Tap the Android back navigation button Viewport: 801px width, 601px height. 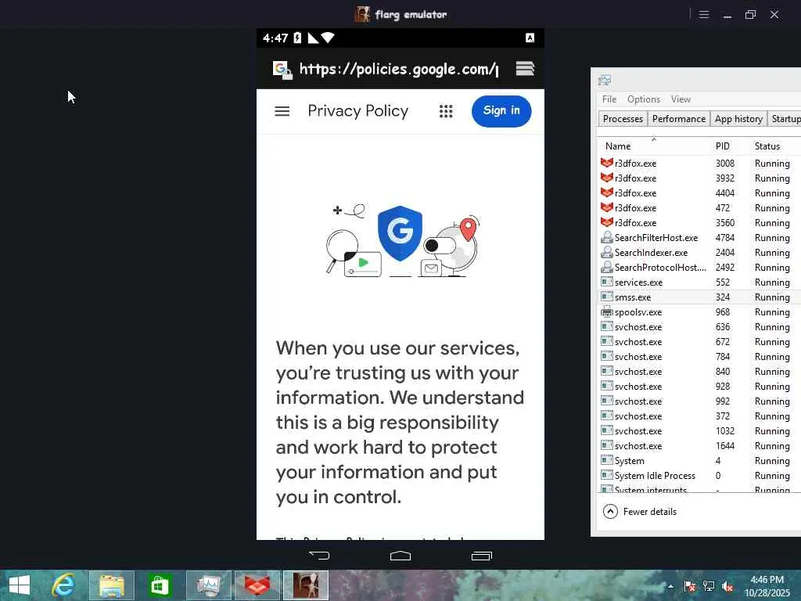319,556
